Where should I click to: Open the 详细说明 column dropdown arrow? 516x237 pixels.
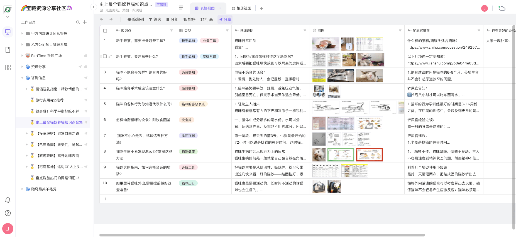pyautogui.click(x=305, y=31)
